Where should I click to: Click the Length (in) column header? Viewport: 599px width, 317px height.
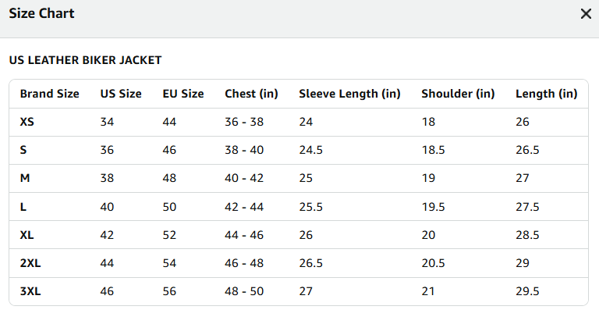pyautogui.click(x=546, y=94)
